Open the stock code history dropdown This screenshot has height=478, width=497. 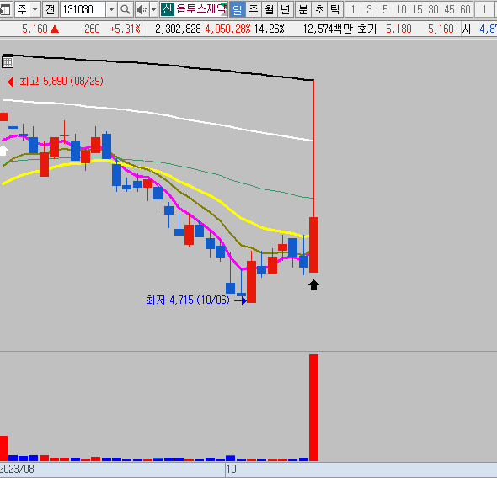click(x=111, y=9)
